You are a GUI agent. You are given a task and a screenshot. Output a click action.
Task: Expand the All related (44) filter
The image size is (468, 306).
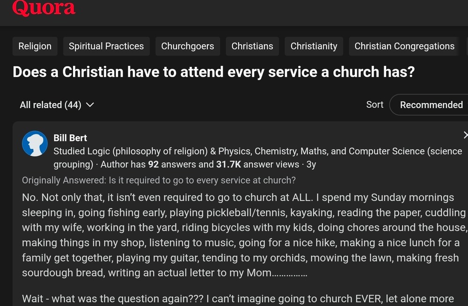(57, 105)
